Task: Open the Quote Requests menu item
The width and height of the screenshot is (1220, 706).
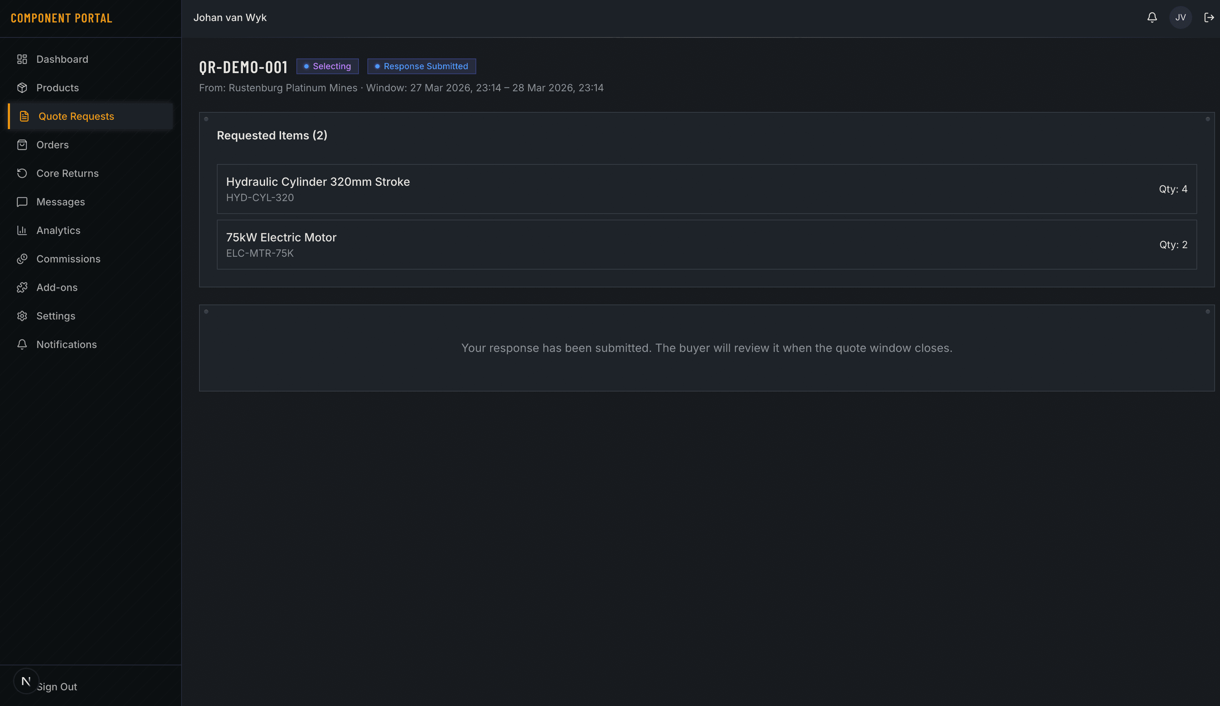Action: (76, 116)
